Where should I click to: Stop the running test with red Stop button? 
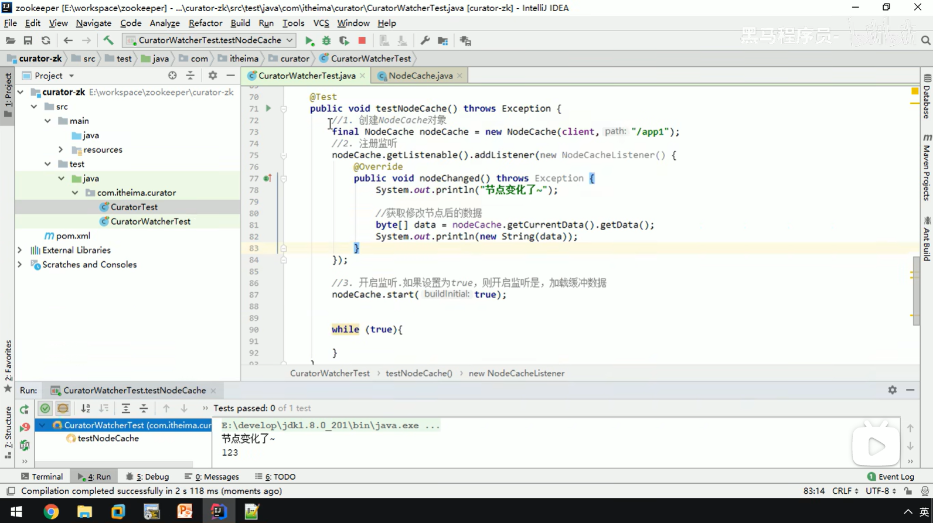362,40
